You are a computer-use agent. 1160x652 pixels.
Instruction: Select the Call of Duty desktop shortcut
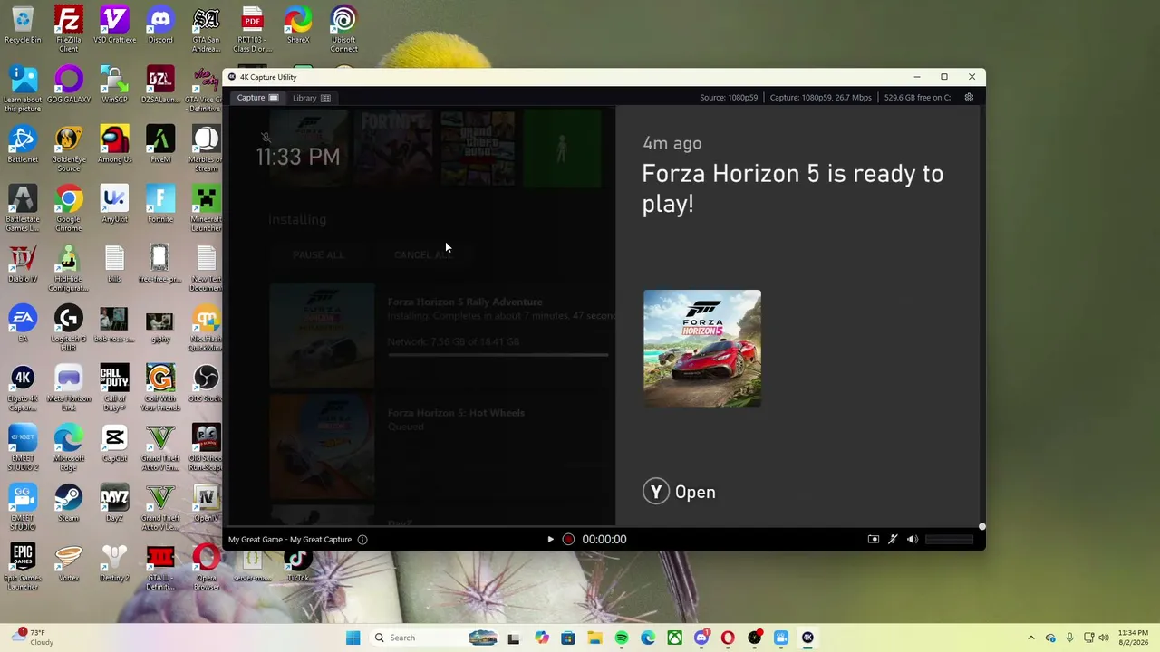click(114, 388)
